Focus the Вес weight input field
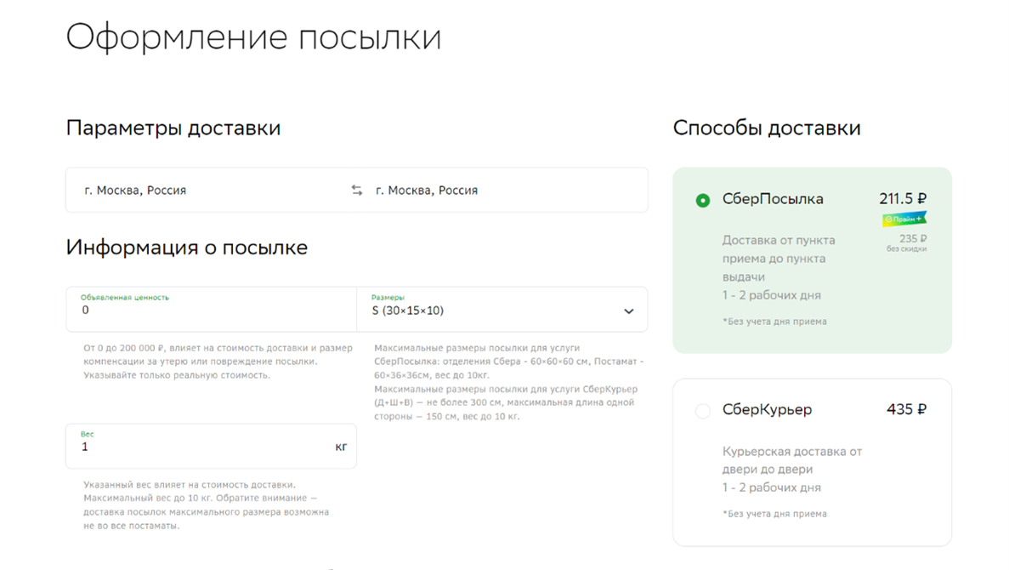The height and width of the screenshot is (570, 1009). click(x=211, y=447)
